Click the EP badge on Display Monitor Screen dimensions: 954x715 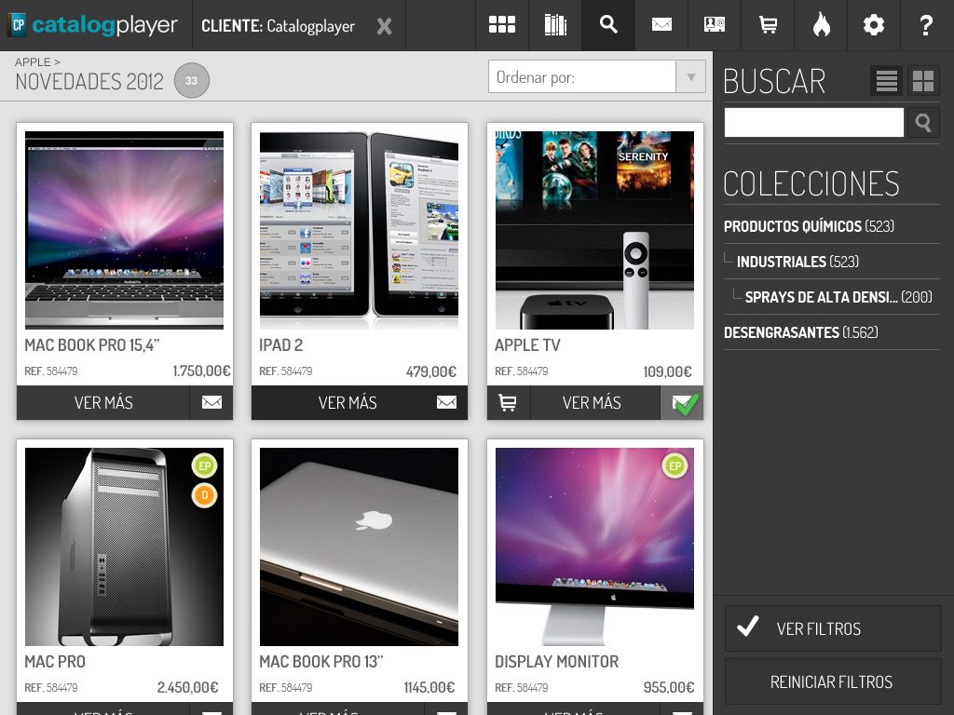click(x=675, y=466)
